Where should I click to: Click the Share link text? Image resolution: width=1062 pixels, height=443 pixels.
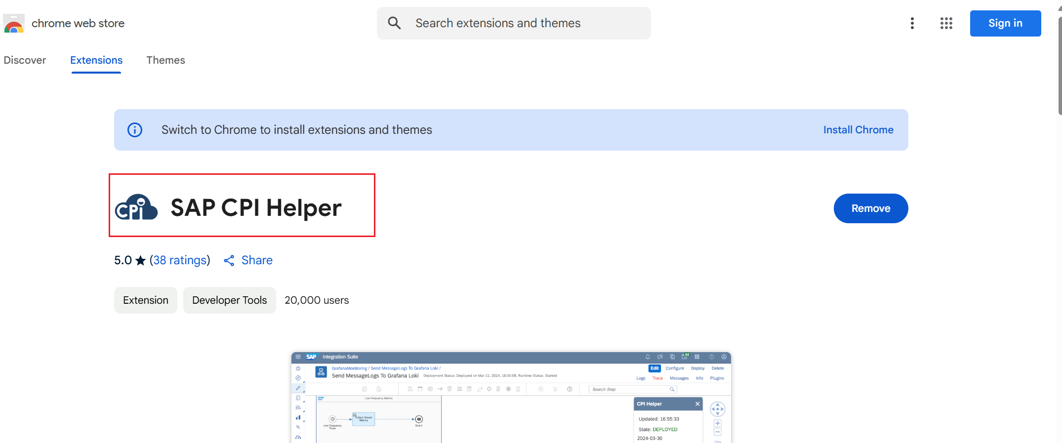coord(257,260)
